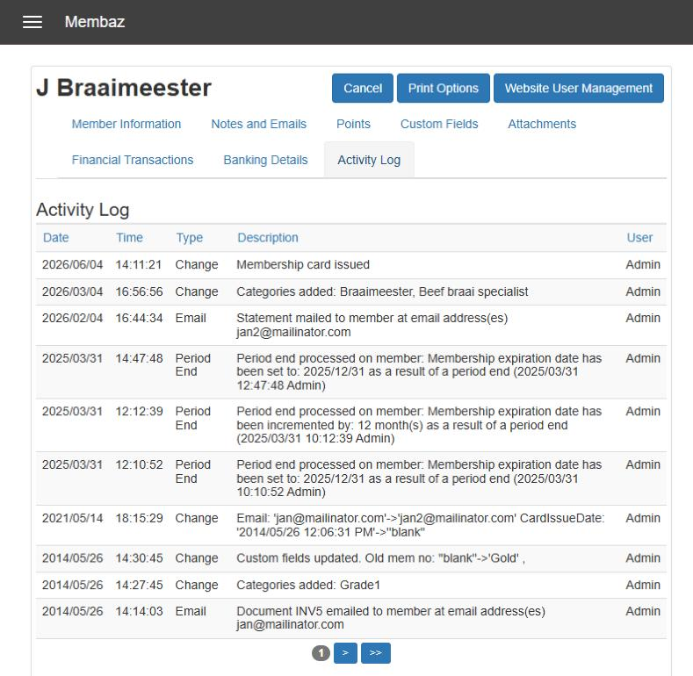The height and width of the screenshot is (676, 693).
Task: Click 'Membership card issued' description
Action: point(303,264)
